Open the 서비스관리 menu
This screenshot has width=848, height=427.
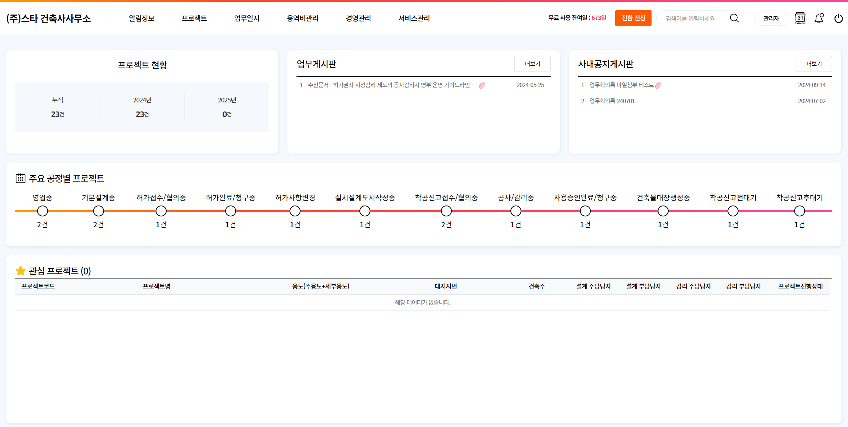point(414,18)
